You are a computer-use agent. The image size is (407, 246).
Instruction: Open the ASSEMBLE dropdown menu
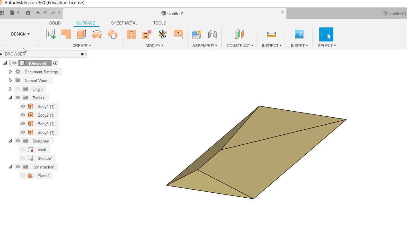coord(205,46)
